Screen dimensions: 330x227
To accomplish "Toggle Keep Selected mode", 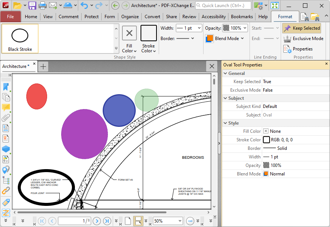I will [x=302, y=28].
